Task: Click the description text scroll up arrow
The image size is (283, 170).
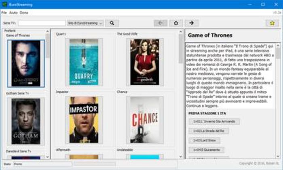Action: [x=278, y=46]
